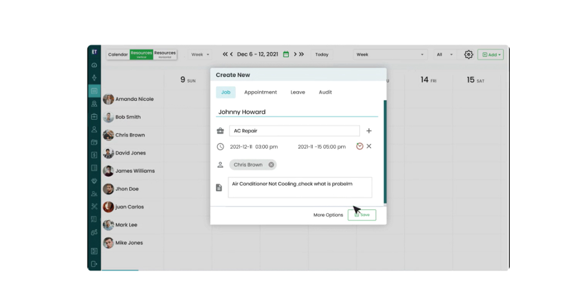Click Bob Smith's avatar
The height and width of the screenshot is (289, 582).
pos(109,117)
